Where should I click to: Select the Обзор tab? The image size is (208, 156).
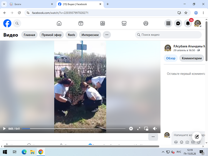coord(171,58)
